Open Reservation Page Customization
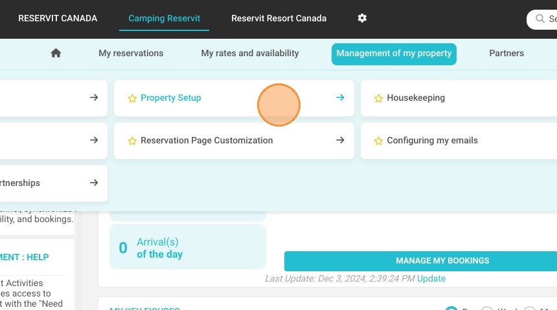The image size is (557, 310). (207, 140)
